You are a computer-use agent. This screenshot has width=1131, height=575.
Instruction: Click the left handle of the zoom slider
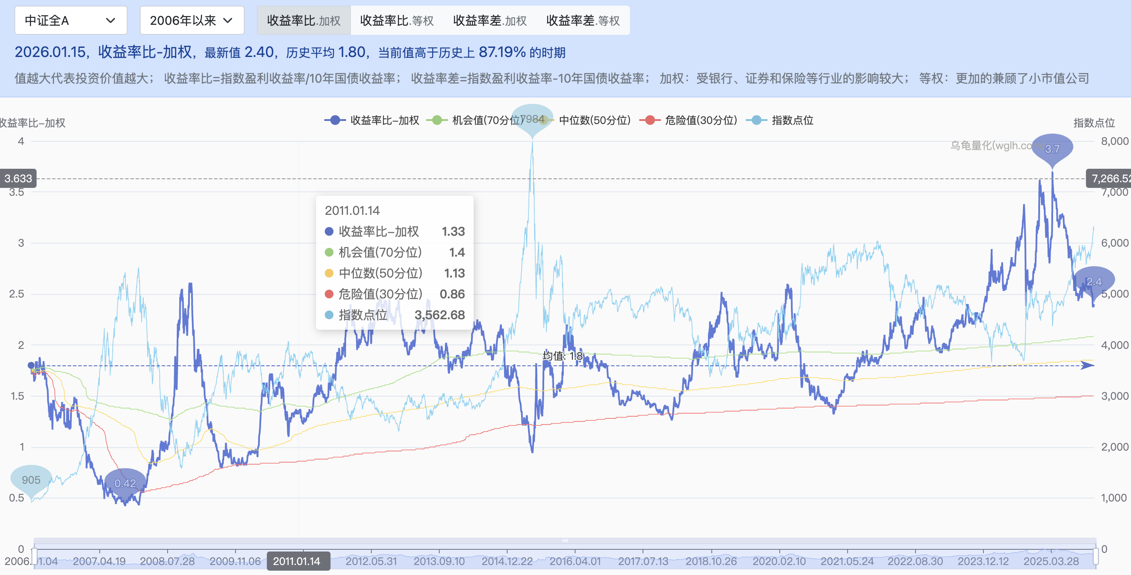[34, 556]
